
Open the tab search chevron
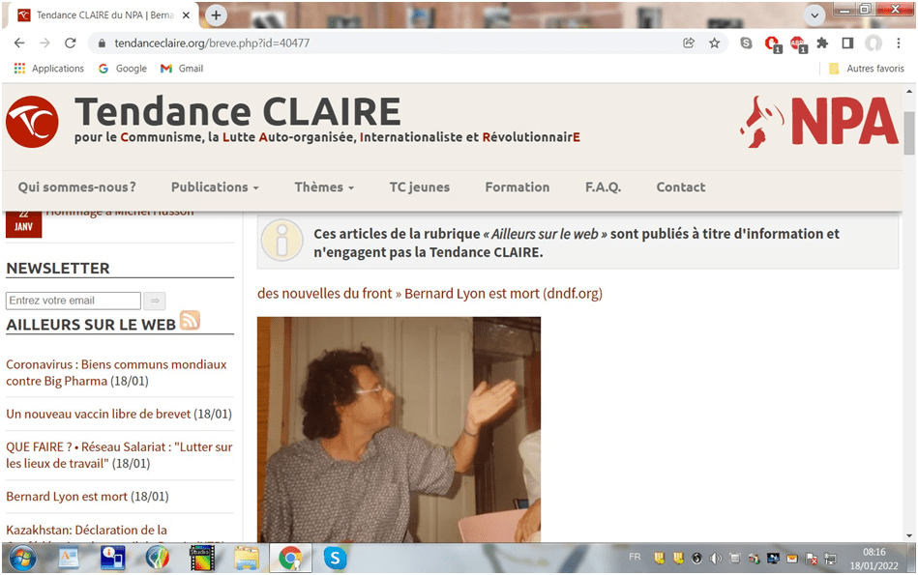[814, 15]
